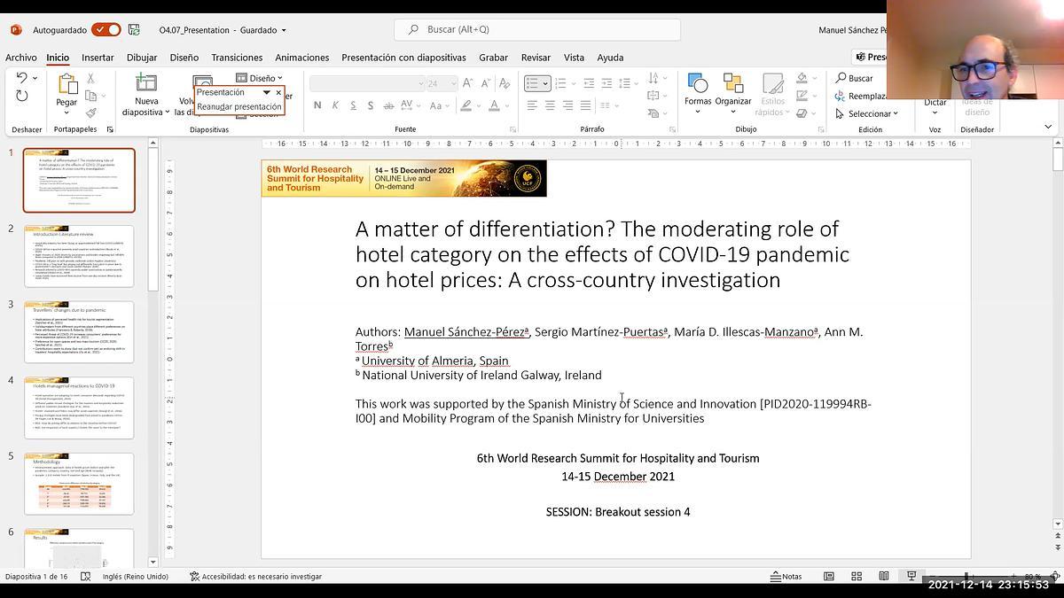Image resolution: width=1064 pixels, height=598 pixels.
Task: Expand the Undo history dropdown arrow
Action: [x=35, y=79]
